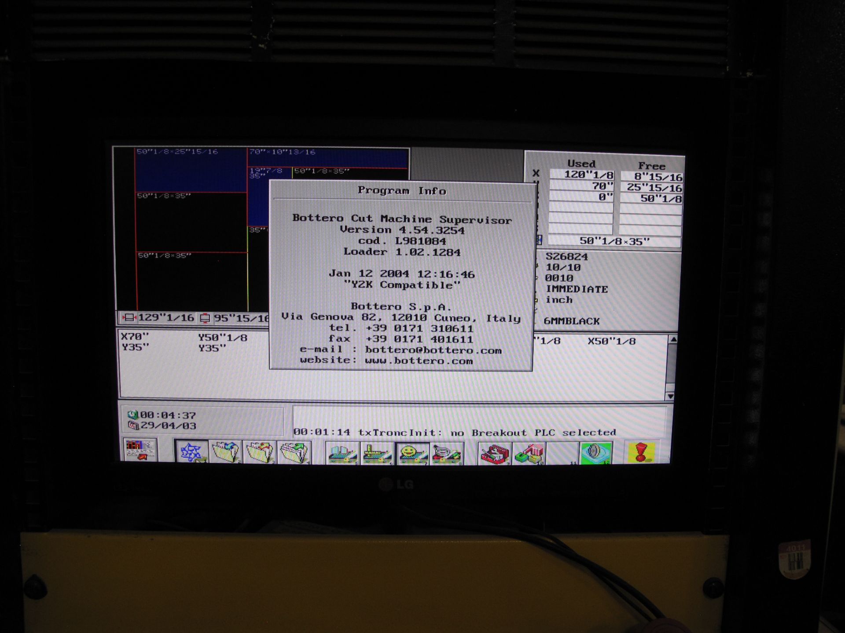
Task: Click the date 29/04/03
Action: (x=168, y=426)
